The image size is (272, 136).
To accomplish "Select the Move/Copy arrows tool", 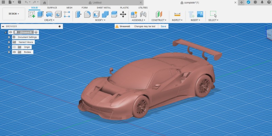I will click(x=123, y=14).
